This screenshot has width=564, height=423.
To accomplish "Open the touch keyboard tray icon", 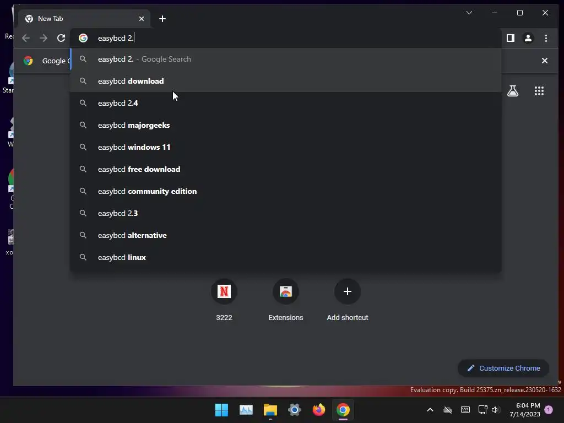I will (x=465, y=410).
